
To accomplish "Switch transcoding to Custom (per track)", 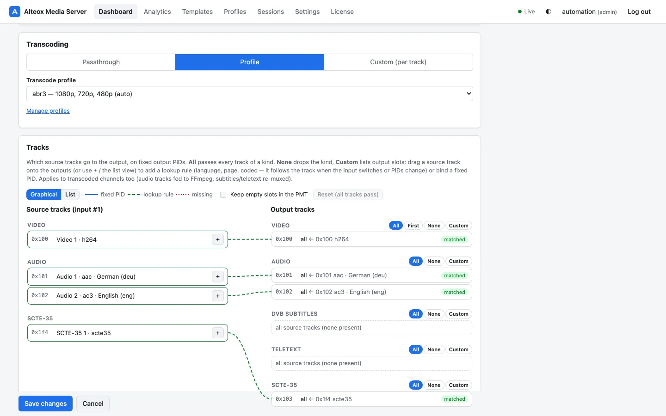I will [x=398, y=62].
